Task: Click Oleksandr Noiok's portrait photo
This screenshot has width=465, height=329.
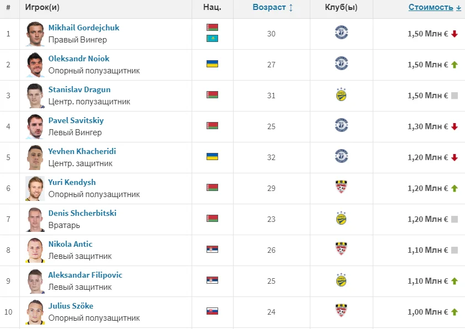Action: 35,65
